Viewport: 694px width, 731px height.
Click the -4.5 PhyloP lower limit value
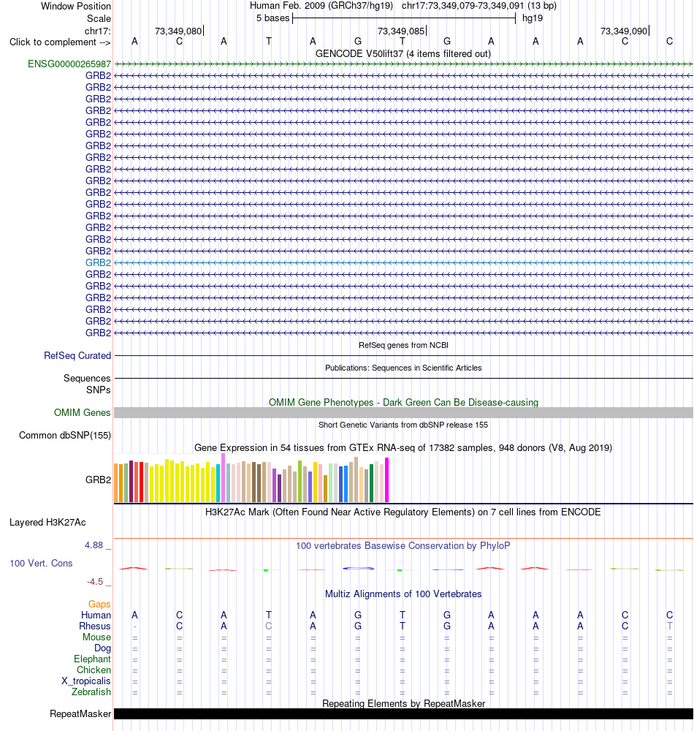95,581
